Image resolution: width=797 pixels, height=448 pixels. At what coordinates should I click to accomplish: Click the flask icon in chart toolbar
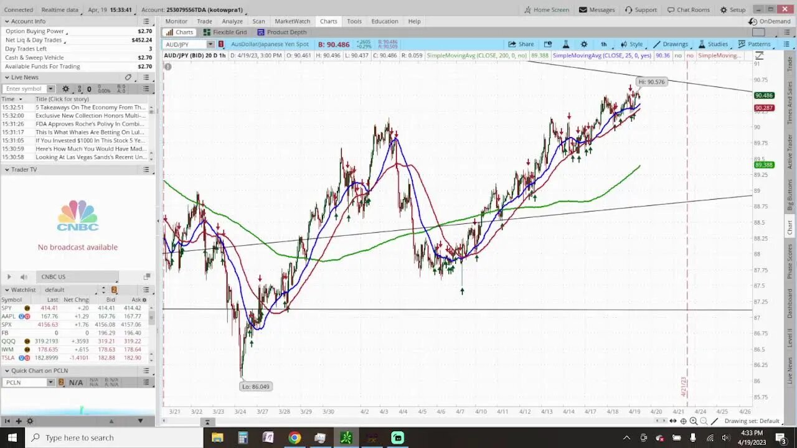point(565,44)
